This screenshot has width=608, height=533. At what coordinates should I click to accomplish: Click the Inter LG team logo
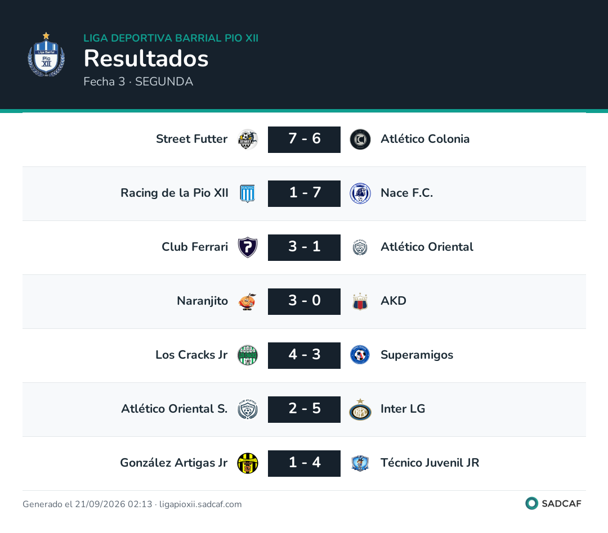(x=360, y=409)
